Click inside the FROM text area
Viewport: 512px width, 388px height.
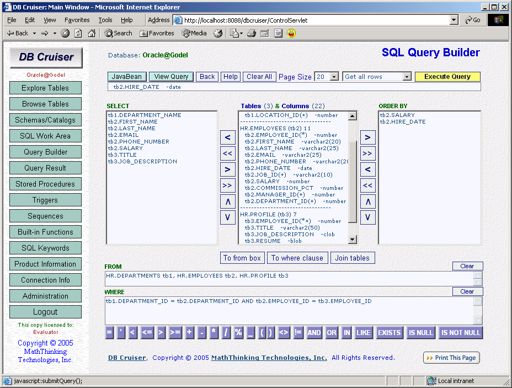(x=290, y=279)
